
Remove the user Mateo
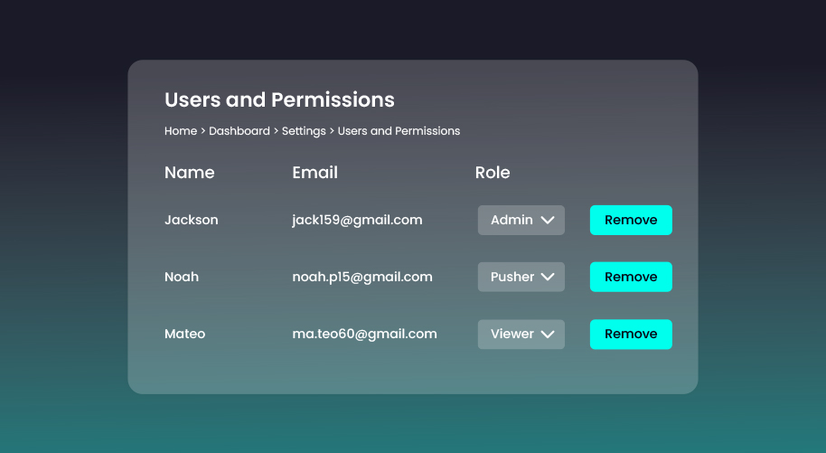click(x=630, y=334)
